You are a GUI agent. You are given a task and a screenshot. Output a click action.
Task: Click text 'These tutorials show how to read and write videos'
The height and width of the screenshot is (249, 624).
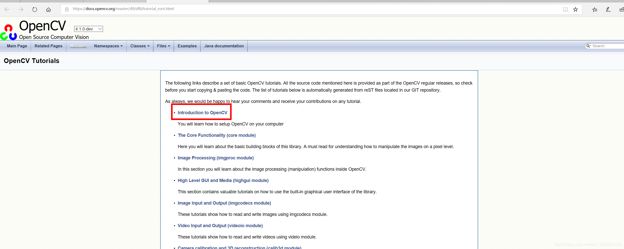(x=232, y=237)
